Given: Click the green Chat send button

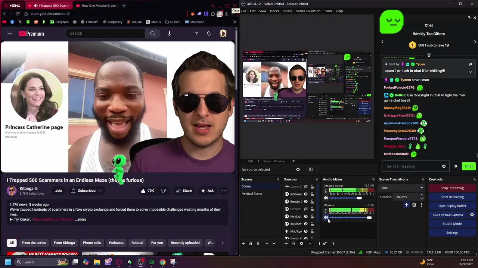Looking at the screenshot, I should point(469,166).
